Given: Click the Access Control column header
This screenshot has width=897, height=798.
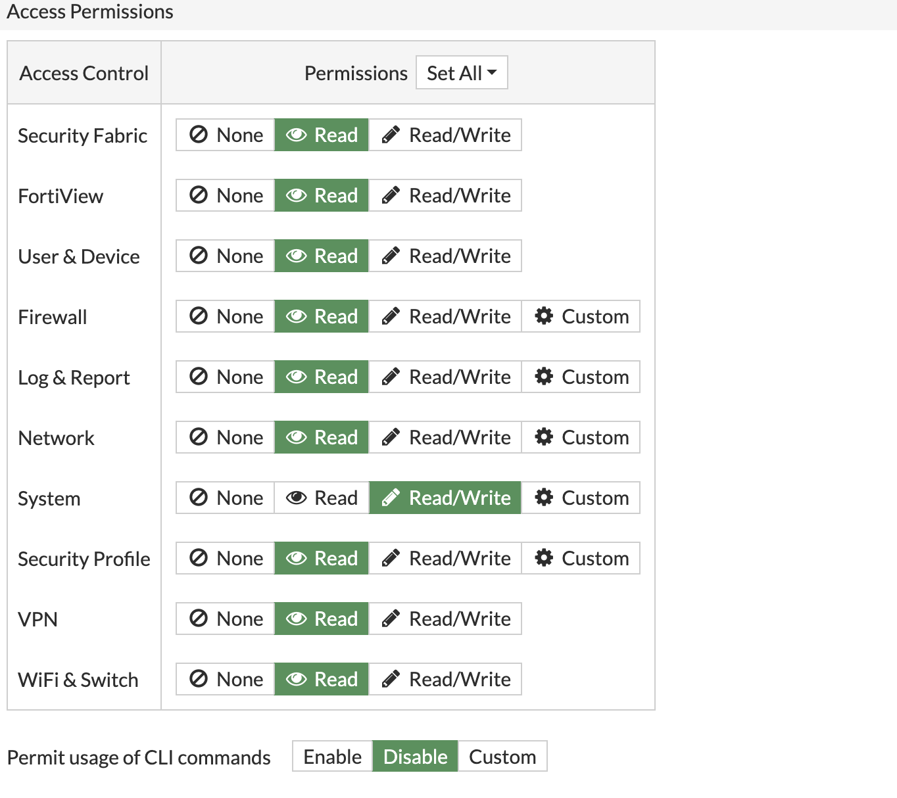Looking at the screenshot, I should [x=84, y=72].
